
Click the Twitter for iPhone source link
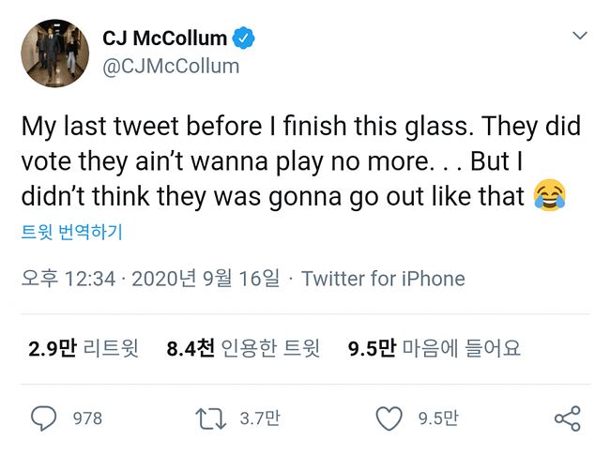pyautogui.click(x=383, y=279)
